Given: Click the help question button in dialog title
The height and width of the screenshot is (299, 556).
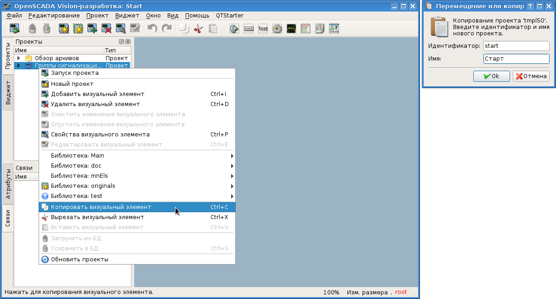Looking at the screenshot, I should coord(530,6).
